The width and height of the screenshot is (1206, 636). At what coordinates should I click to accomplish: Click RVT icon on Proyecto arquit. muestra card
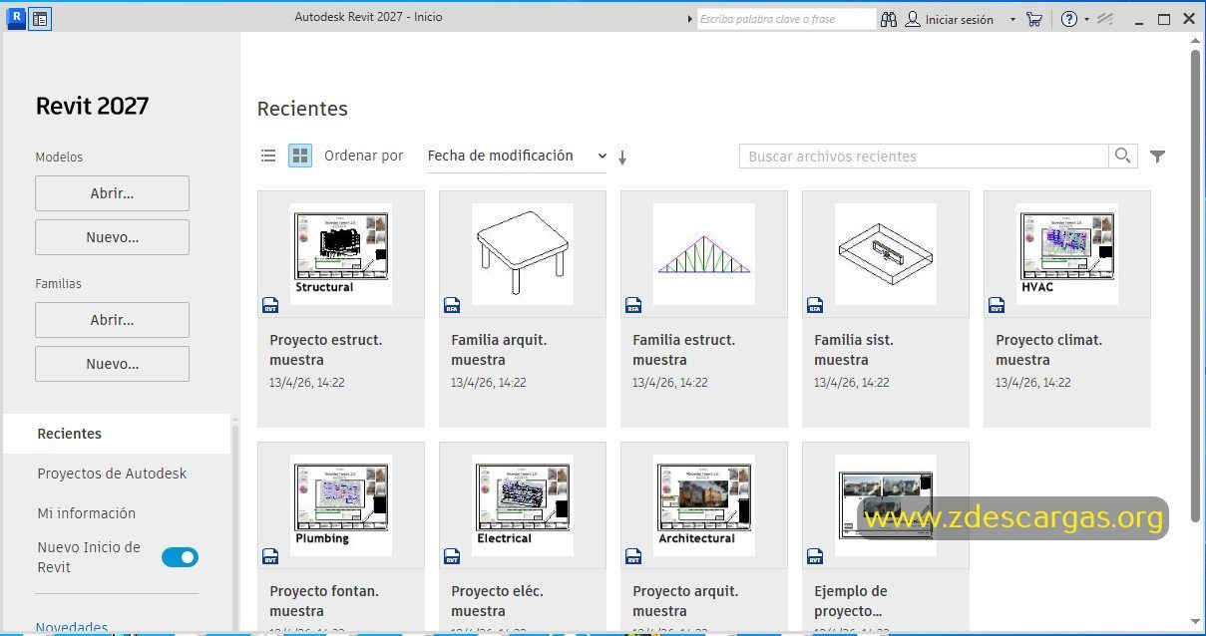pos(633,557)
